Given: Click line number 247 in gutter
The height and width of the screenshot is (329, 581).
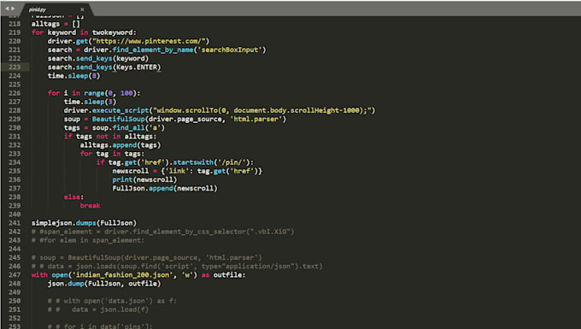Looking at the screenshot, I should [15, 275].
